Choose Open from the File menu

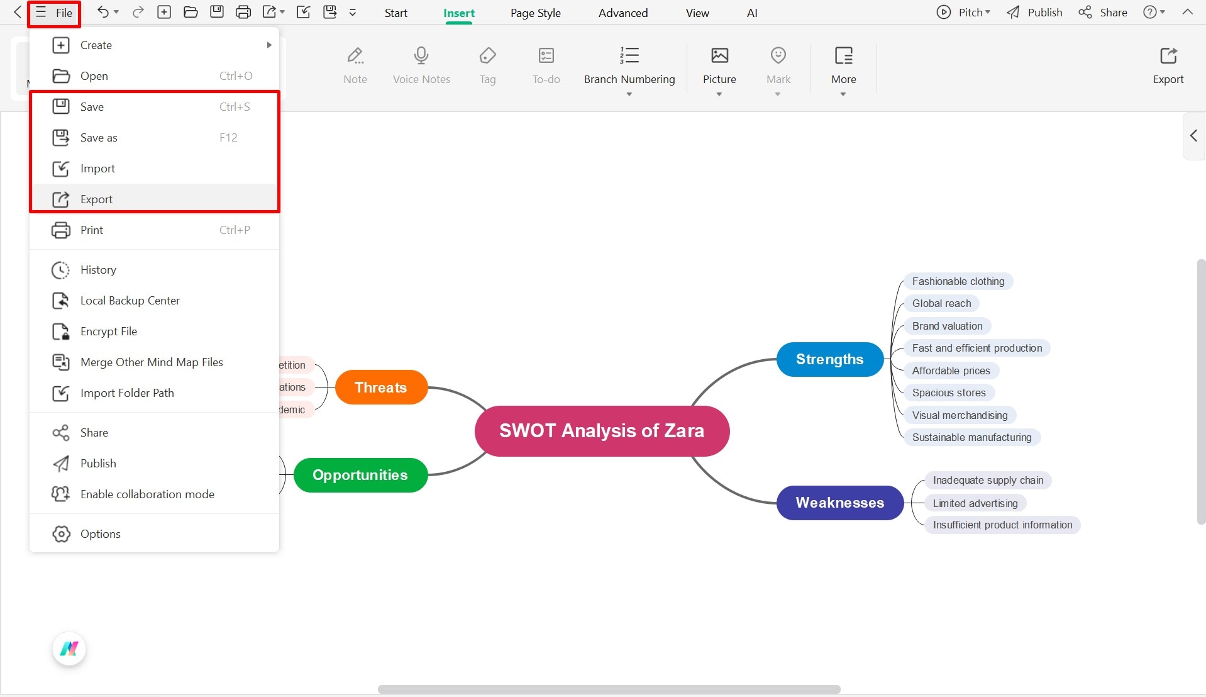coord(154,76)
